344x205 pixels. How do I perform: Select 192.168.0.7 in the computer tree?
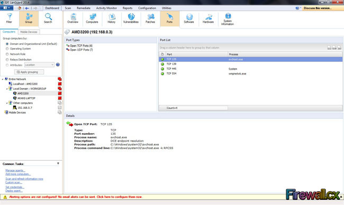pyautogui.click(x=25, y=108)
